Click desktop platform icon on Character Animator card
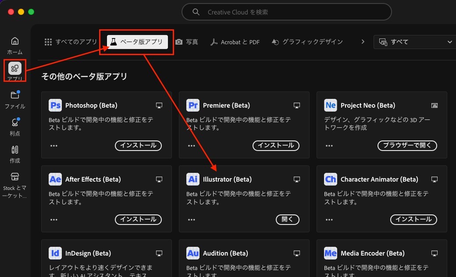This screenshot has width=456, height=277. click(435, 179)
